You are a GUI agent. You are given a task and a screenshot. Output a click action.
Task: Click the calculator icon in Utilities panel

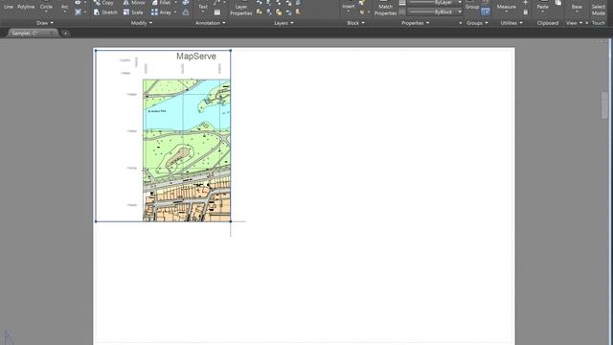pyautogui.click(x=526, y=12)
